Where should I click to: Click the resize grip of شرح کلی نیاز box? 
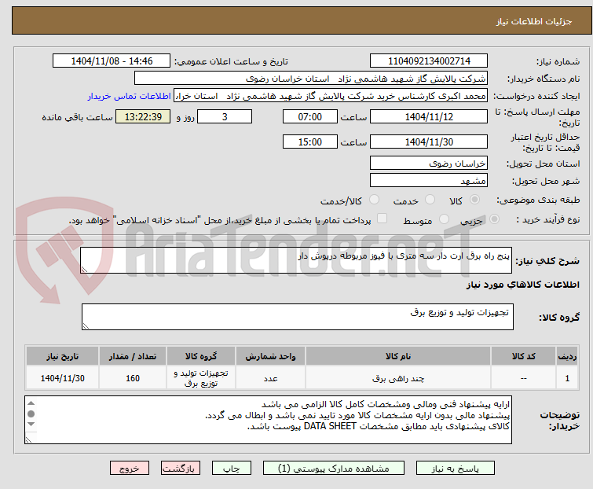pyautogui.click(x=84, y=269)
